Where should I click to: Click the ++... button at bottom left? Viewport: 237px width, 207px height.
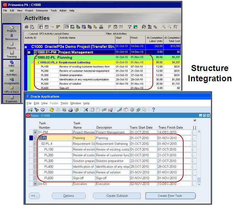(x=34, y=196)
